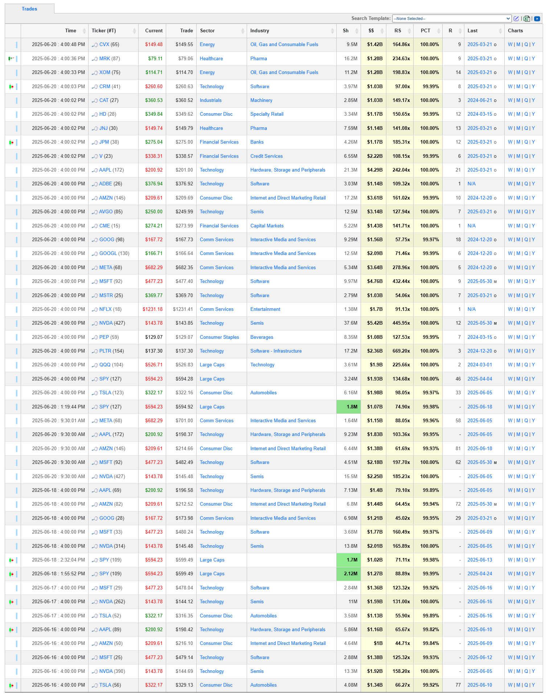Click Capital Markets industry link
Screen dimensions: 546x695
[x=267, y=226]
